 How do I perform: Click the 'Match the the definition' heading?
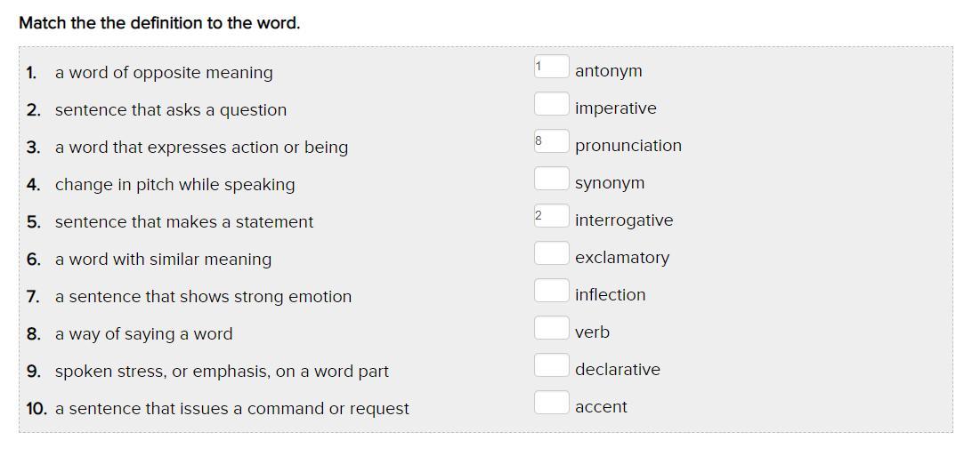coord(159,23)
